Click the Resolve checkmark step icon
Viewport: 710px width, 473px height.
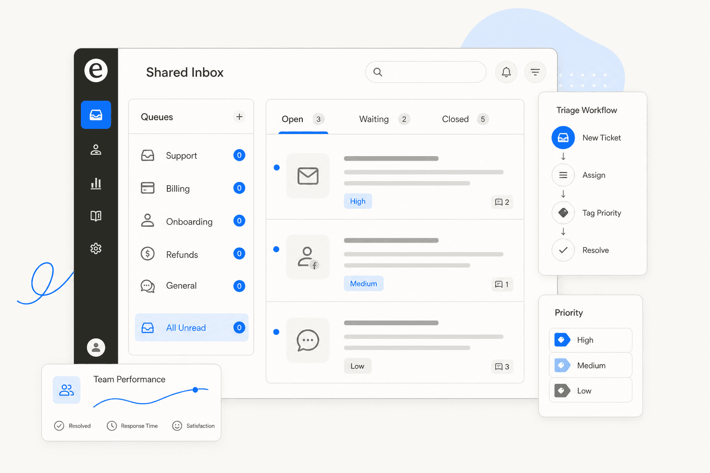(x=563, y=250)
